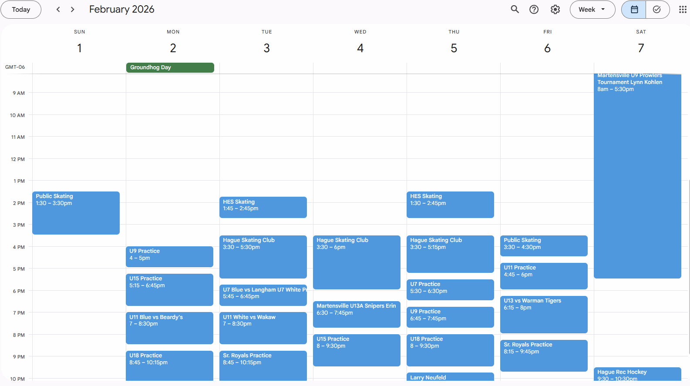The height and width of the screenshot is (386, 690).
Task: Open U11 Blue vs Beardy's event
Action: pyautogui.click(x=169, y=328)
